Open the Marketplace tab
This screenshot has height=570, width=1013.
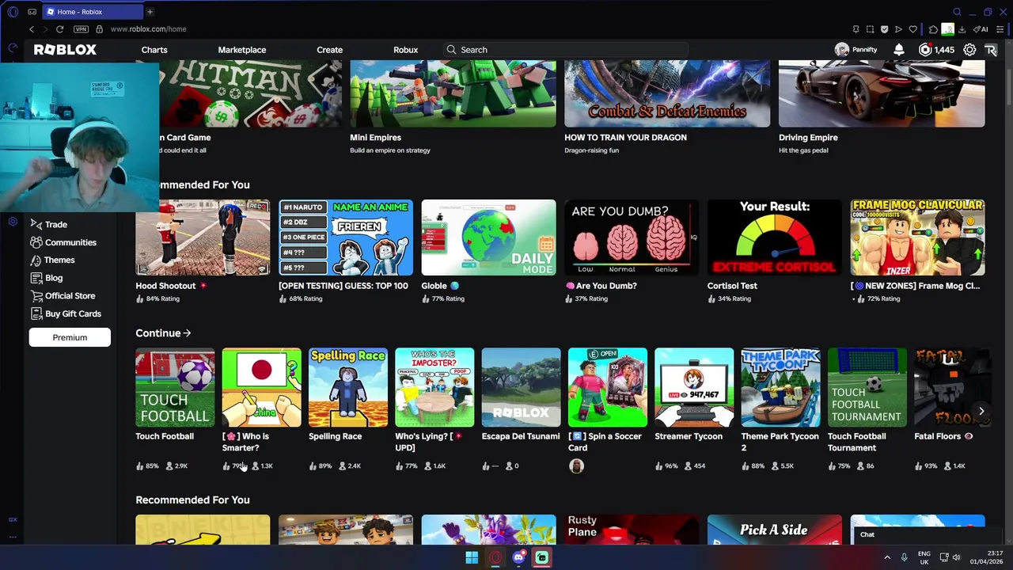[x=242, y=50]
